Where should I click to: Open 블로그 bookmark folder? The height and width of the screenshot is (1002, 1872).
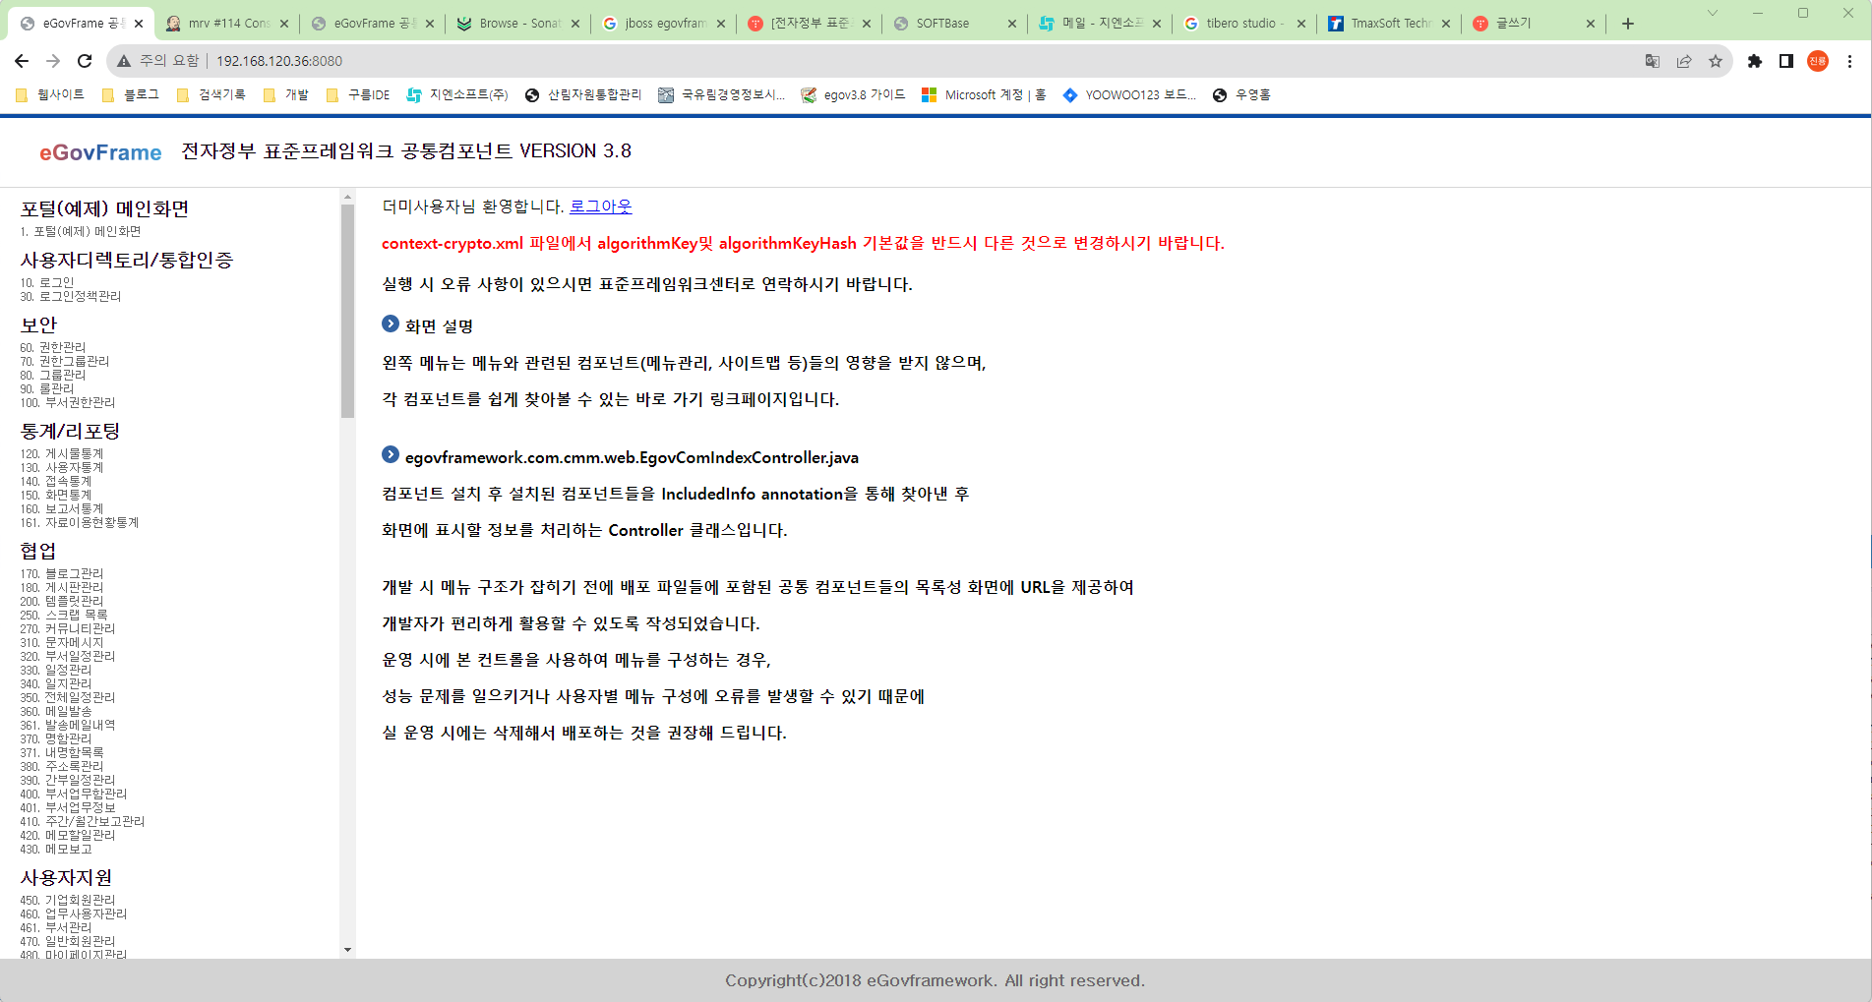pyautogui.click(x=131, y=94)
